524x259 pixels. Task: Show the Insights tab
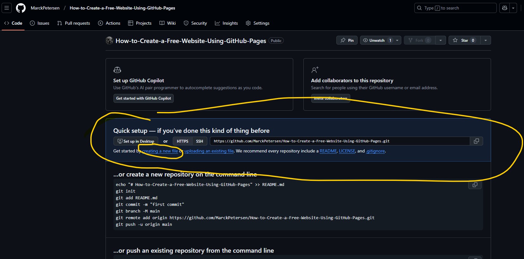pos(226,23)
